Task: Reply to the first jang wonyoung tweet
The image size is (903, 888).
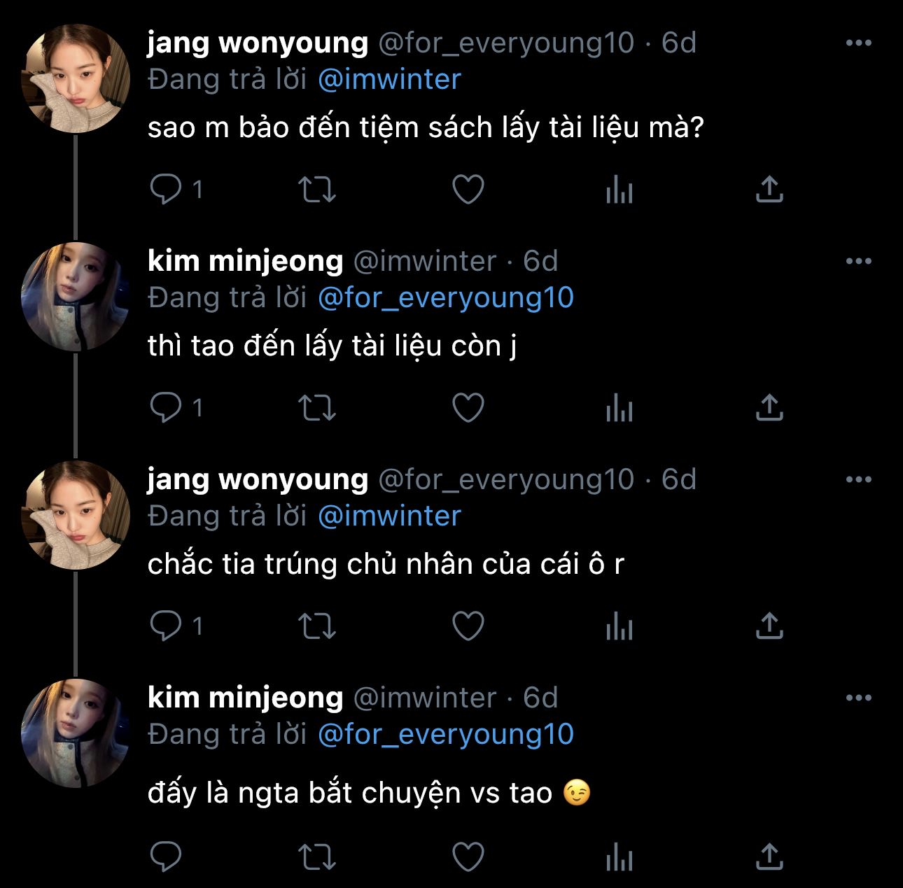Action: (166, 189)
